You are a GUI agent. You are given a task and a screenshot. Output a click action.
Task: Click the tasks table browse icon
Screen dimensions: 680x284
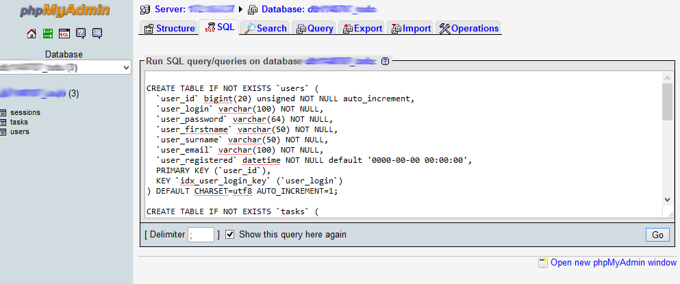(3, 122)
